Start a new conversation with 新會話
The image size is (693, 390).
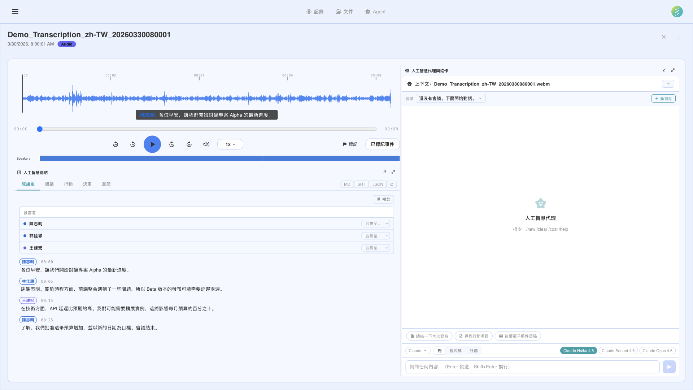click(x=663, y=98)
